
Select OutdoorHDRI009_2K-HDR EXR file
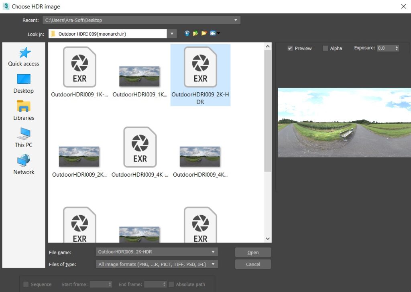200,75
